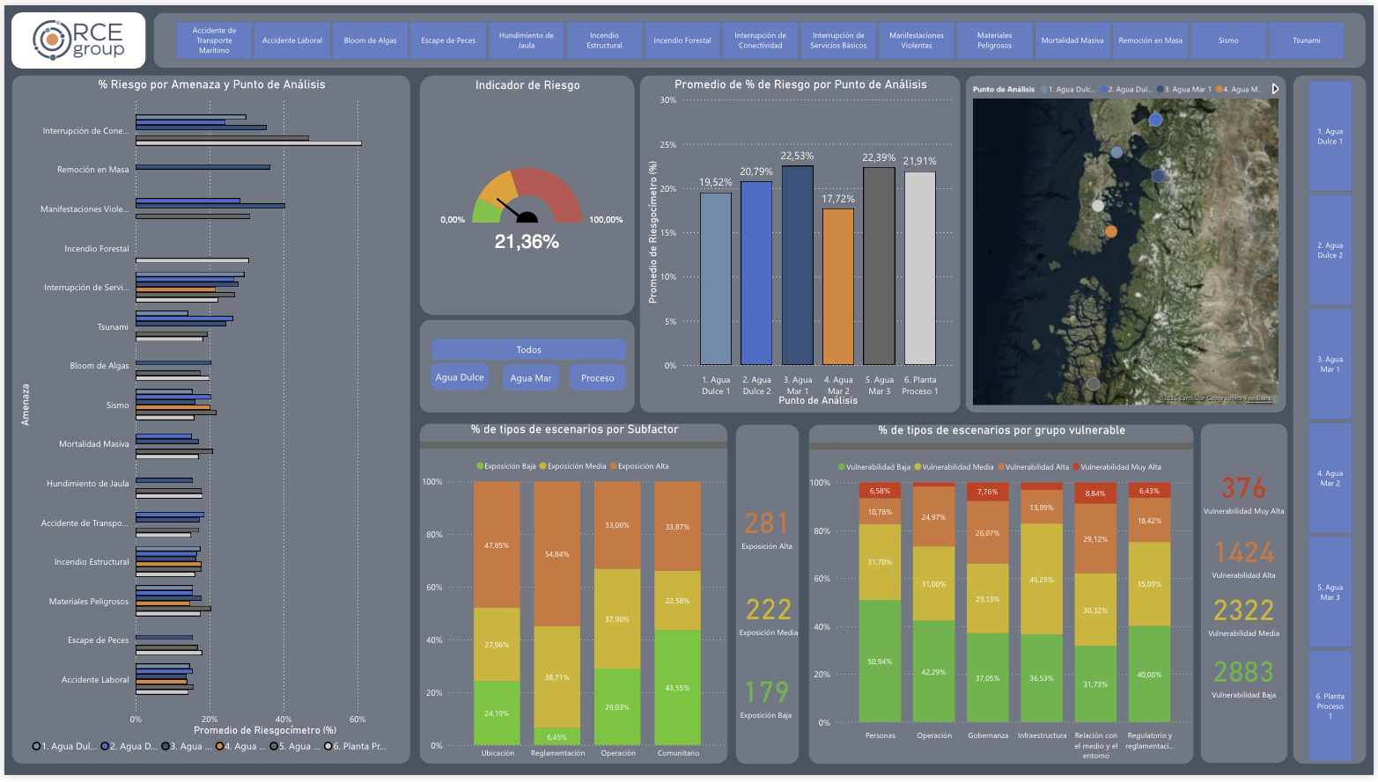Click the 6. Planta Pr... legend marker in the left chart
The width and height of the screenshot is (1378, 782).
coord(328,747)
